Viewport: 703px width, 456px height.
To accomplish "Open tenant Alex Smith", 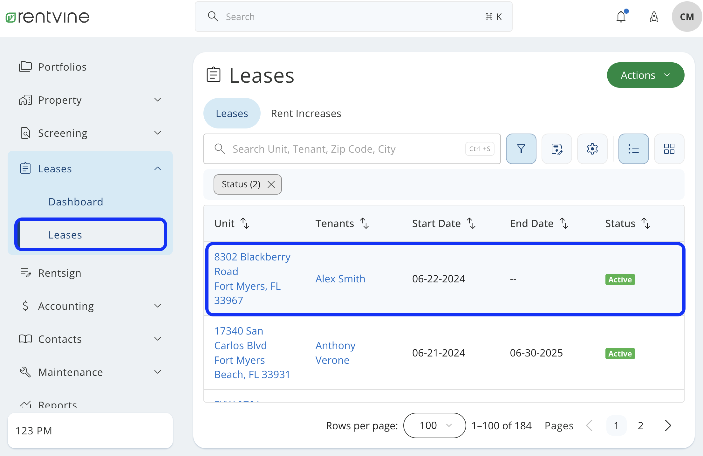I will coord(340,278).
